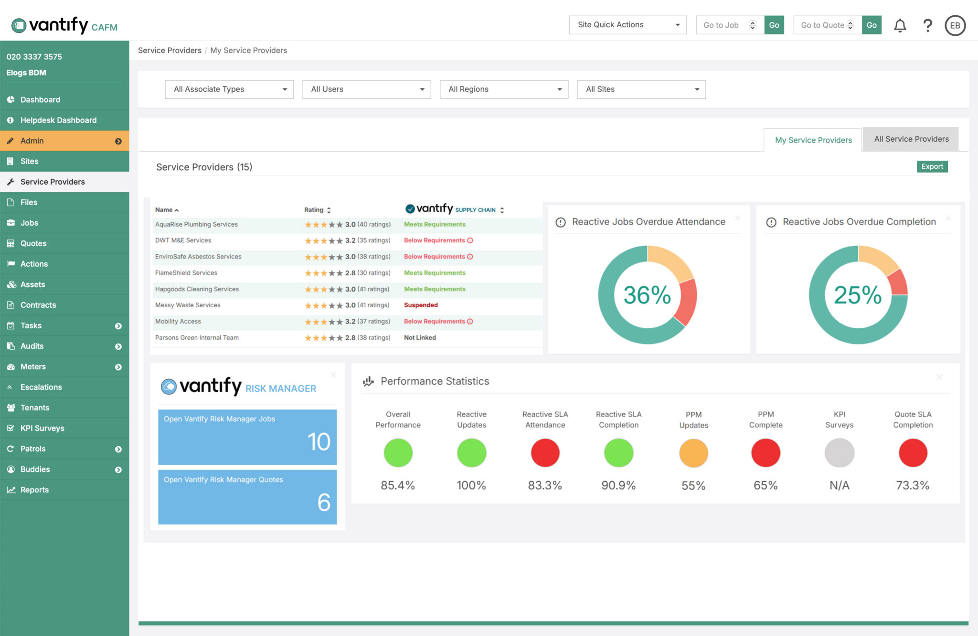Open the All Associate Types dropdown
Viewport: 978px width, 636px height.
coord(229,89)
